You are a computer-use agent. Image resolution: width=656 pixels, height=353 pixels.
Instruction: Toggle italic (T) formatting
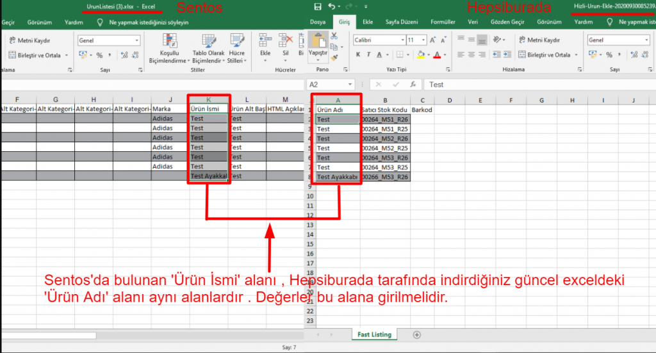[368, 55]
